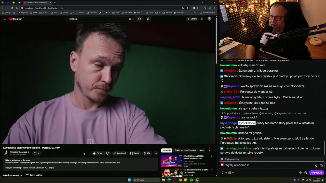326x183 pixels.
Task: Open the PODCAST bookmark
Action: click(x=139, y=13)
